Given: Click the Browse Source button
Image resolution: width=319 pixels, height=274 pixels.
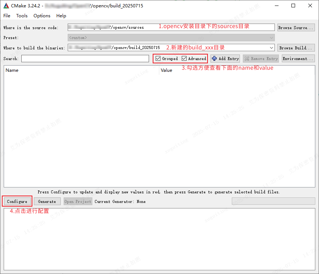Looking at the screenshot, I should pos(296,28).
